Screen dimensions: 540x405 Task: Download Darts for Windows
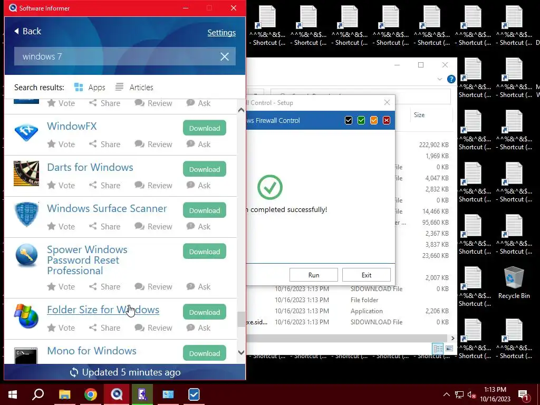205,169
